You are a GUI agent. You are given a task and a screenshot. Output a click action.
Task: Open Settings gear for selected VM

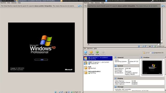click(x=91, y=53)
